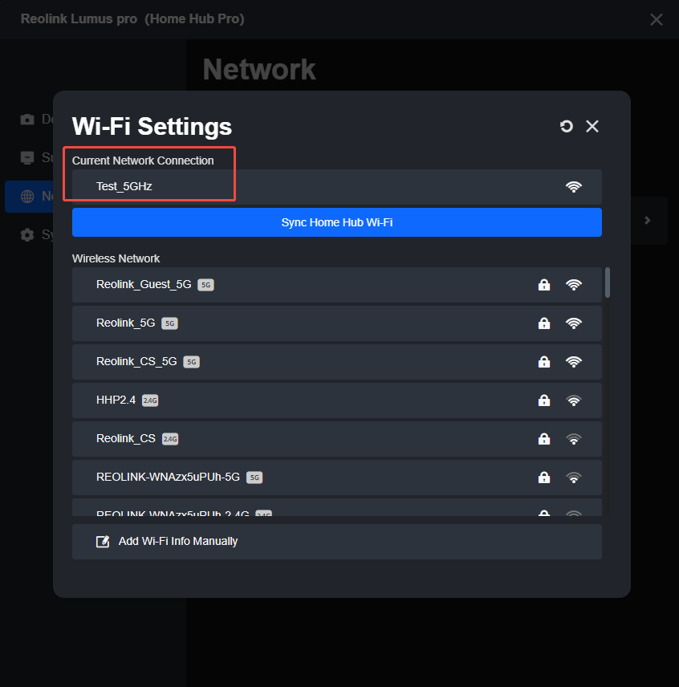The width and height of the screenshot is (679, 687).
Task: Click Sync Home Hub Wi-Fi button
Action: click(x=337, y=222)
